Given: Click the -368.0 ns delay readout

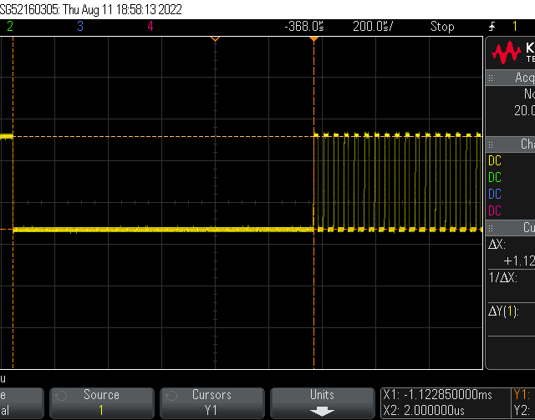Looking at the screenshot, I should (x=304, y=26).
